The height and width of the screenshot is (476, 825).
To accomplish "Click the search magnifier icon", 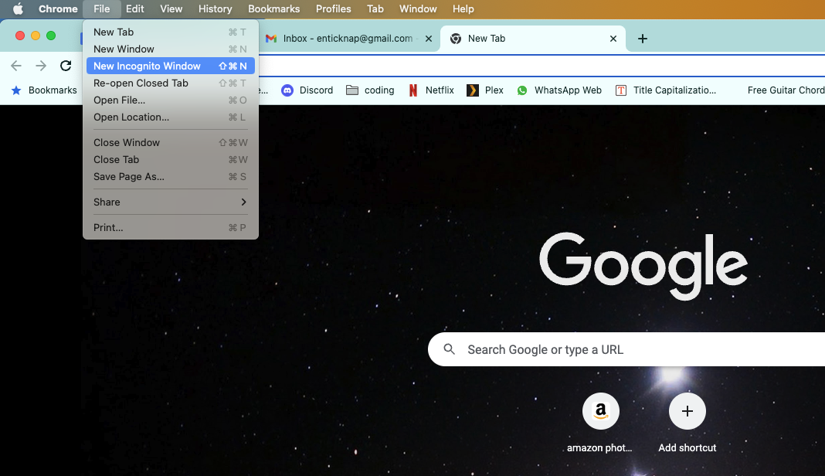I will [449, 349].
